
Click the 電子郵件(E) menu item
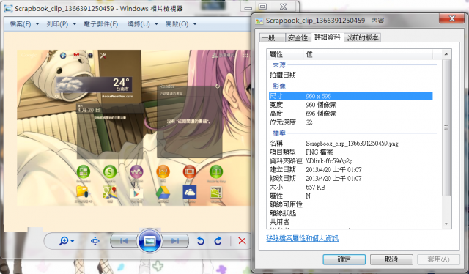[x=101, y=24]
